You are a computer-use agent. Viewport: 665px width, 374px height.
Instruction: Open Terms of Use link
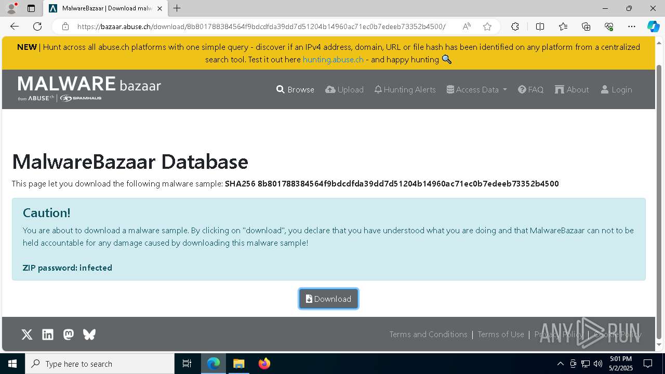point(501,334)
